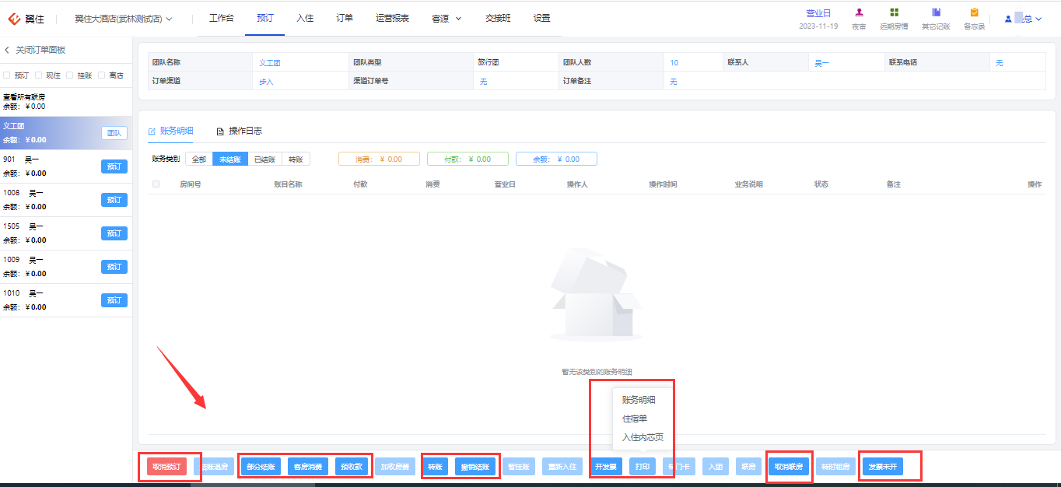Click the red 取消预订 button
The width and height of the screenshot is (1061, 487).
(167, 467)
